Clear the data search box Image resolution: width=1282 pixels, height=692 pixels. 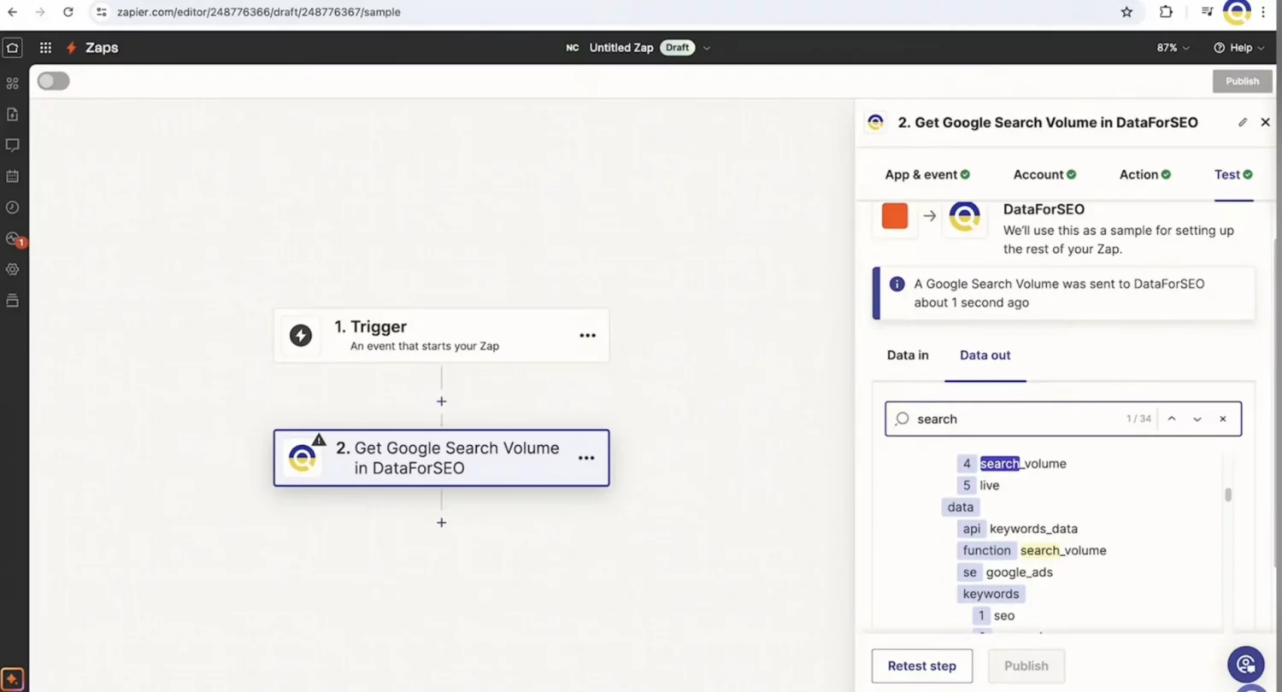tap(1223, 419)
